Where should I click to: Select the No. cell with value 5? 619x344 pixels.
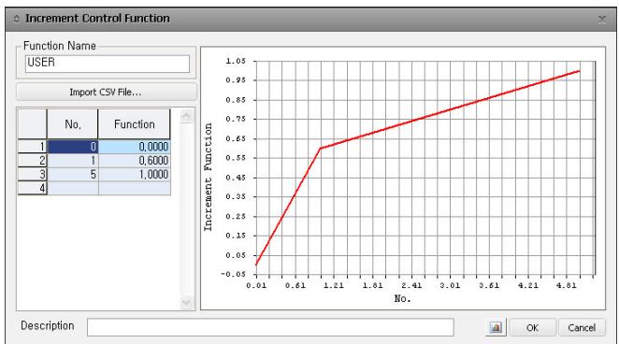(73, 174)
